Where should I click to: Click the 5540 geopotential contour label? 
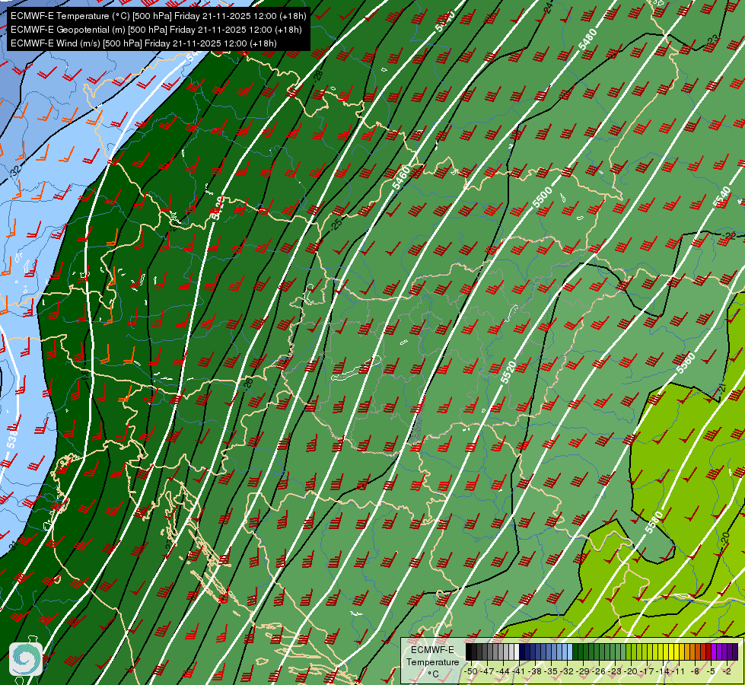pos(721,197)
